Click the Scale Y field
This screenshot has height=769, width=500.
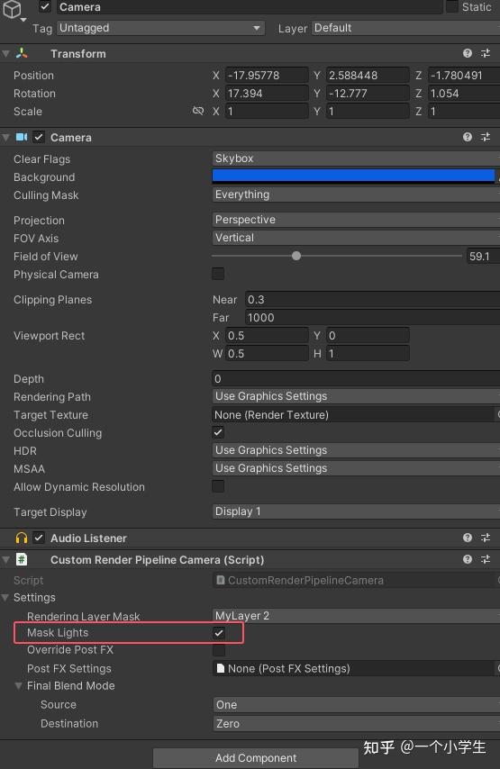click(368, 112)
